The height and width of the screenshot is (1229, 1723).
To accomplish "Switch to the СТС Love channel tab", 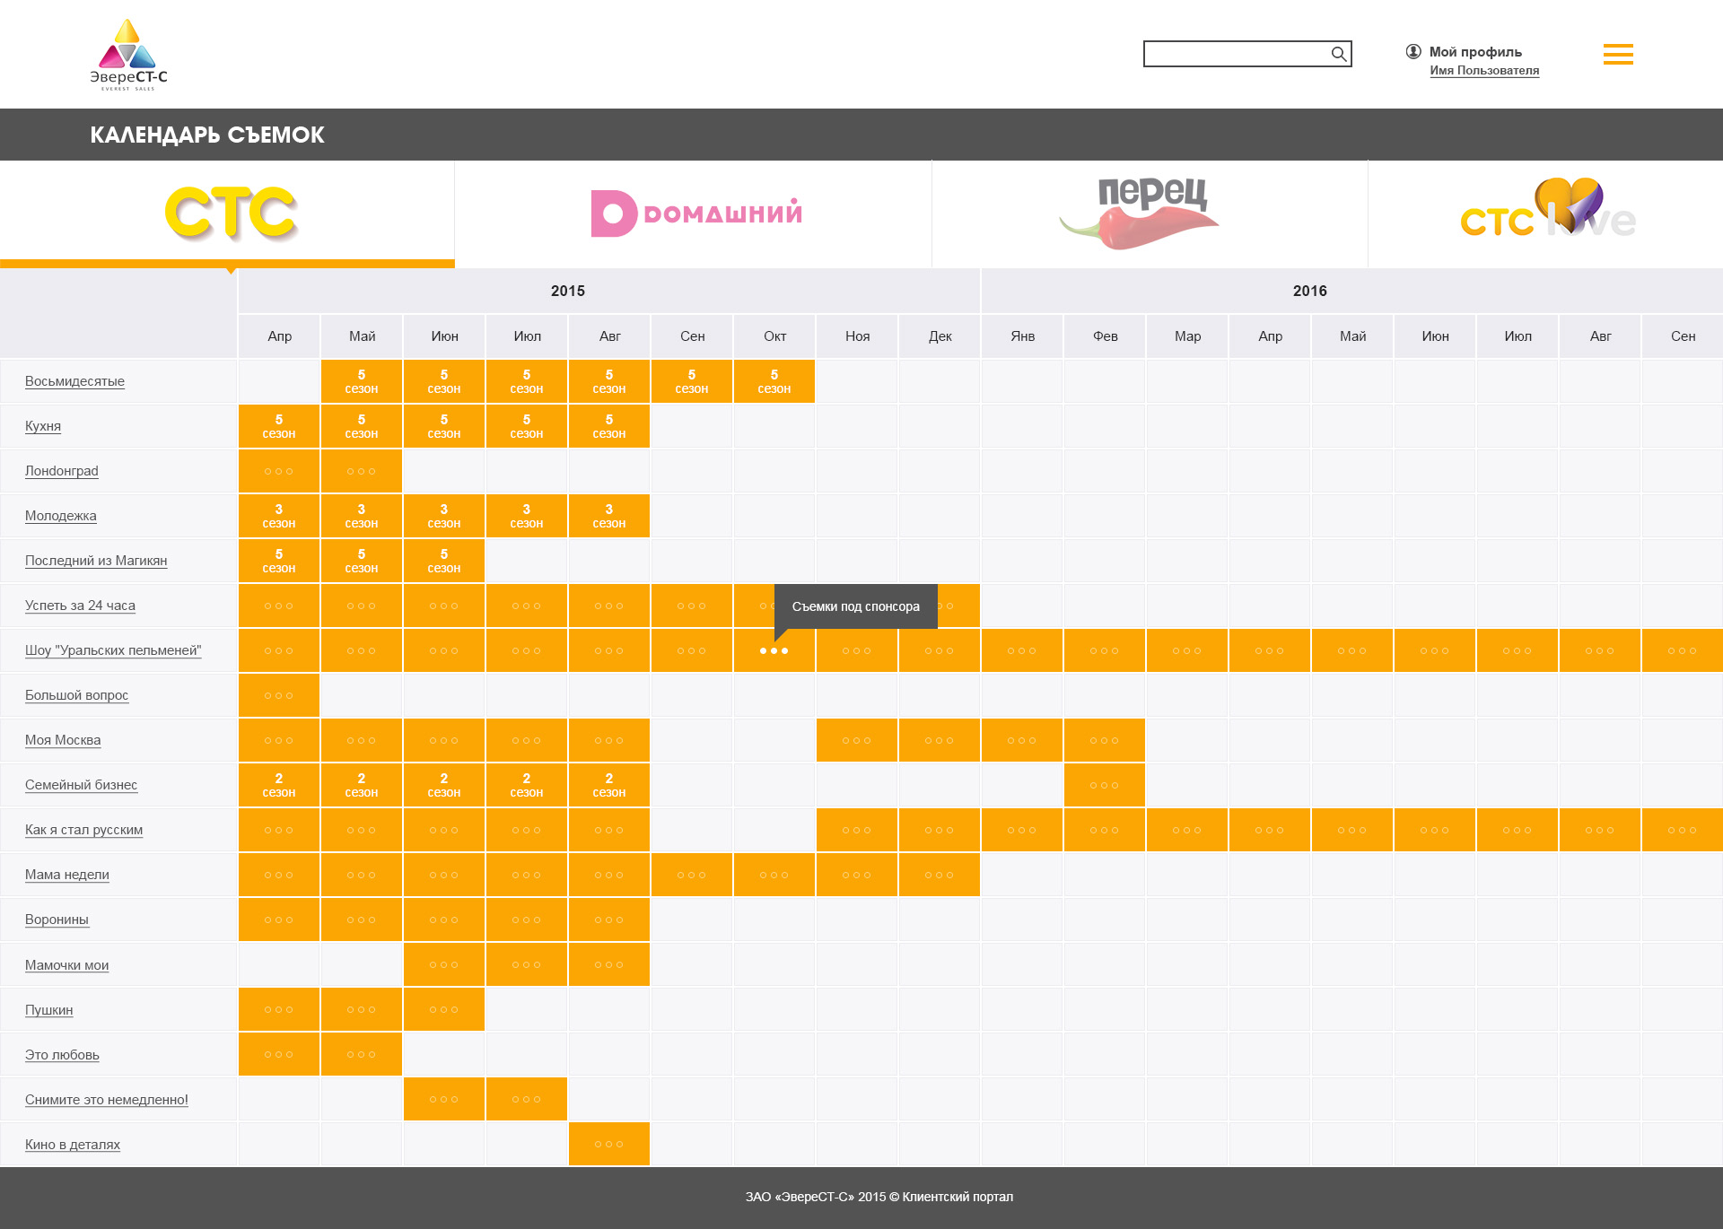I will 1546,214.
